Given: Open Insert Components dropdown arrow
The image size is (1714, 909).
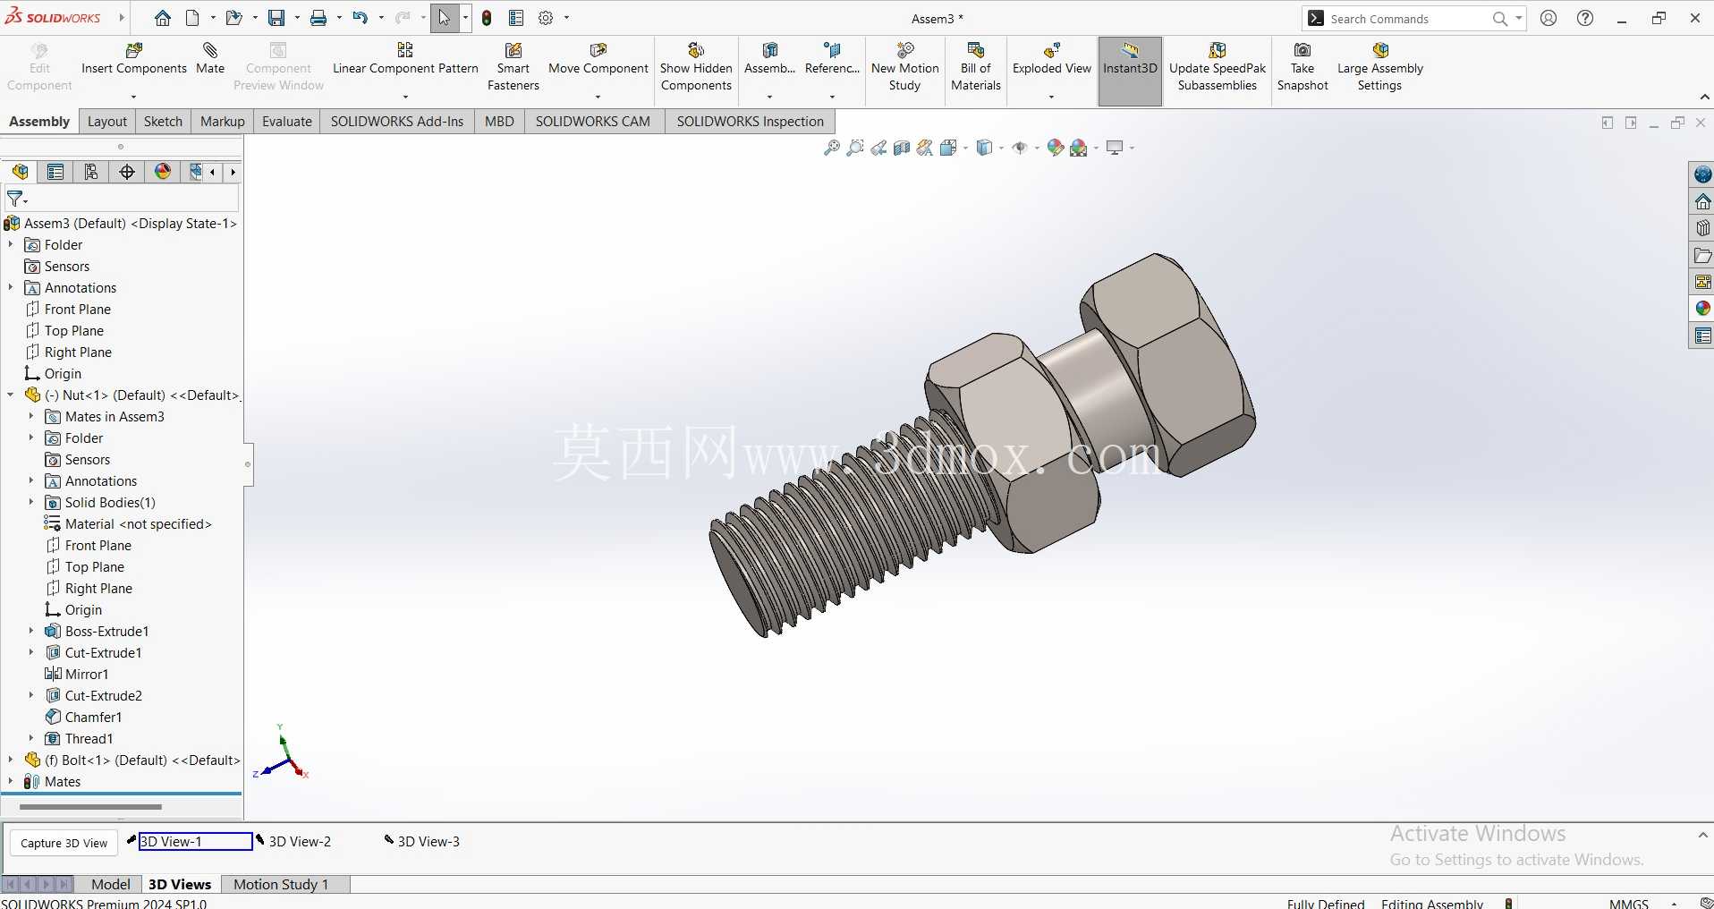Looking at the screenshot, I should click(134, 97).
